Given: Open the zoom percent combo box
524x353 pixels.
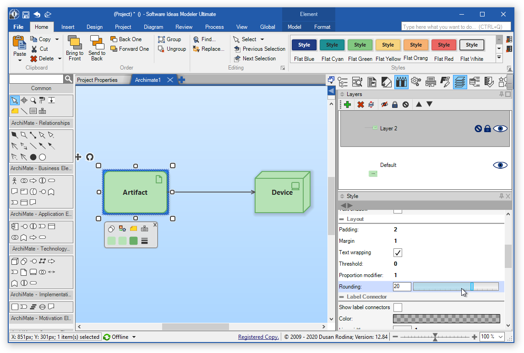Looking at the screenshot, I should pos(492,337).
